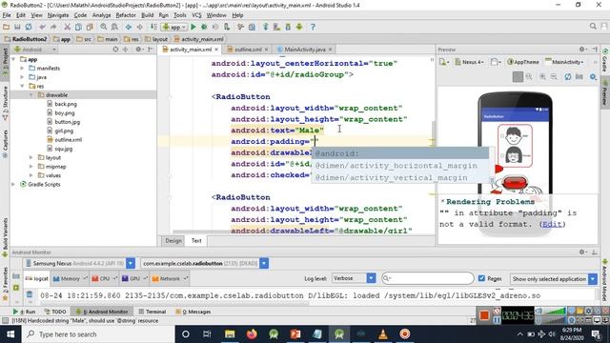
Task: Open the MainActivity dropdown in Preview
Action: pos(565,62)
